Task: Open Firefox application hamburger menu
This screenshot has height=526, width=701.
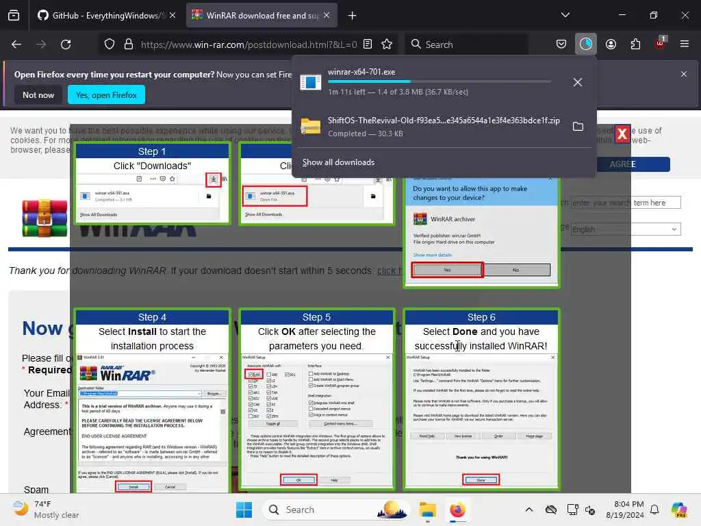Action: point(685,45)
